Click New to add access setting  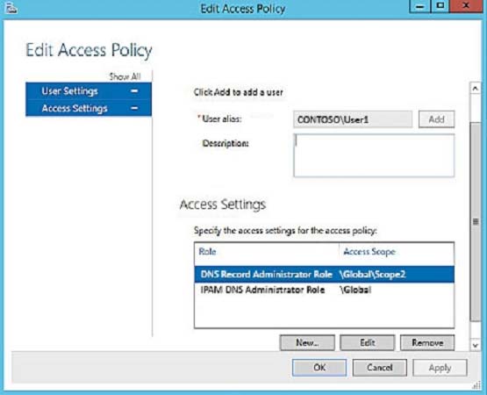click(307, 343)
